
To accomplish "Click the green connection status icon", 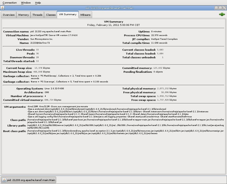I will (x=222, y=14).
